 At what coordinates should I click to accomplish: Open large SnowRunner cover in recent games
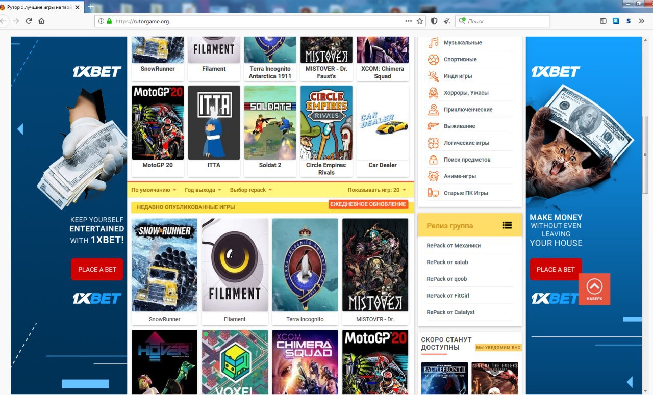[165, 265]
